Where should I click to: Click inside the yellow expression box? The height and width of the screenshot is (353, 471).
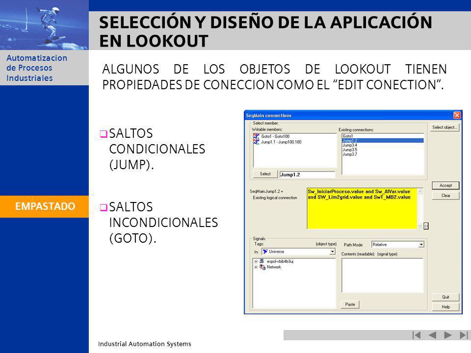(362, 208)
